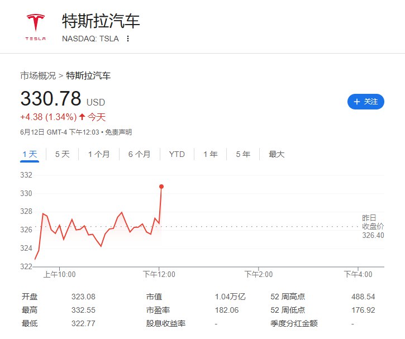Image resolution: width=405 pixels, height=339 pixels.
Task: Click the 昨日收盘价 326.40 label
Action: pyautogui.click(x=373, y=226)
